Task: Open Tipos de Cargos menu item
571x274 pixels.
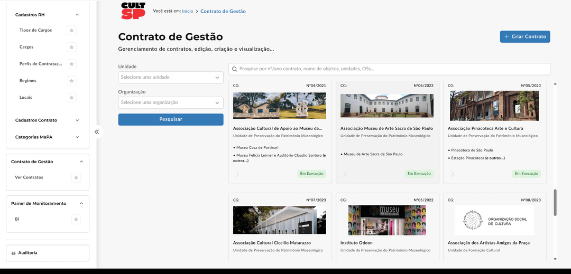Action: tap(36, 30)
